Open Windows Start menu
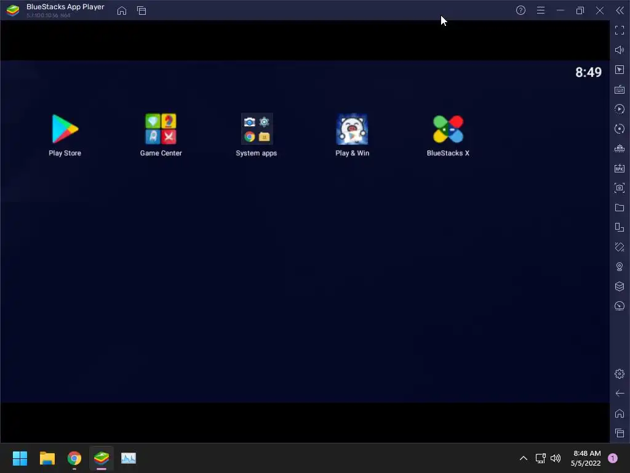The height and width of the screenshot is (473, 630). point(20,458)
